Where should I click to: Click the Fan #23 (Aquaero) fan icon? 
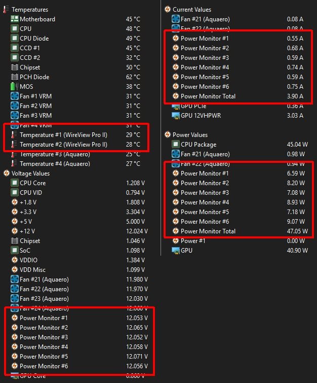15,299
